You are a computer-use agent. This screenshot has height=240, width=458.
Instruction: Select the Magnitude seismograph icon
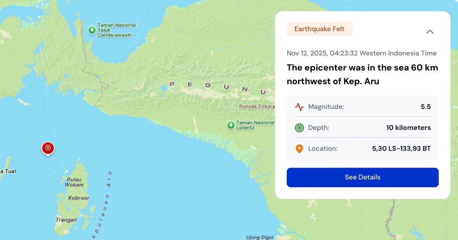pyautogui.click(x=299, y=107)
